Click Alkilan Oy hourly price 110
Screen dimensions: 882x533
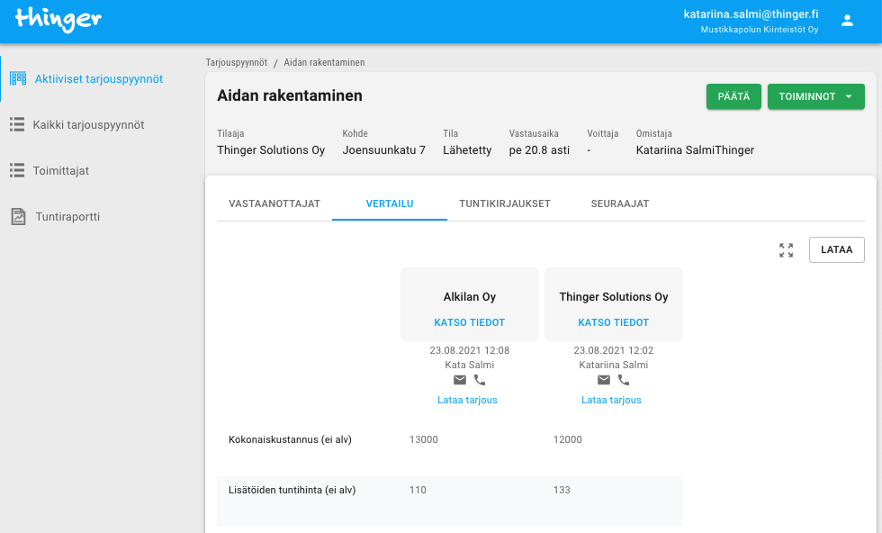[418, 490]
